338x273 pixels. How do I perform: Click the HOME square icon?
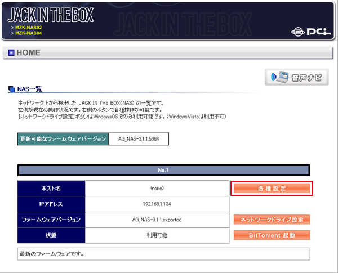pos(11,52)
